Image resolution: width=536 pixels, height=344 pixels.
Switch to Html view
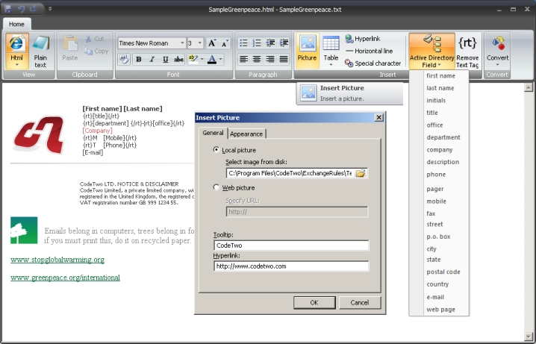click(16, 51)
